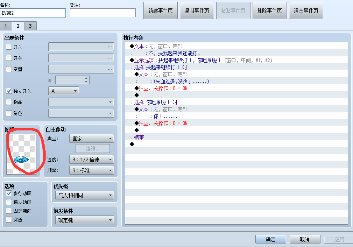Viewport: 353px width, 247px height.
Task: Click the 删除事件页 button
Action: [x=270, y=10]
